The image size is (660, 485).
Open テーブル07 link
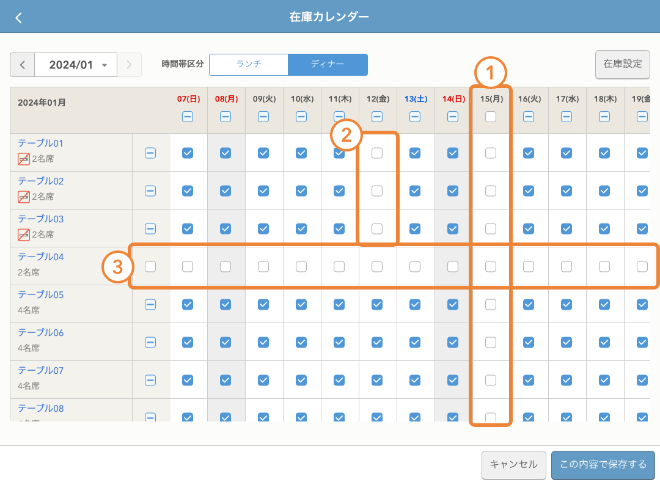pos(40,371)
